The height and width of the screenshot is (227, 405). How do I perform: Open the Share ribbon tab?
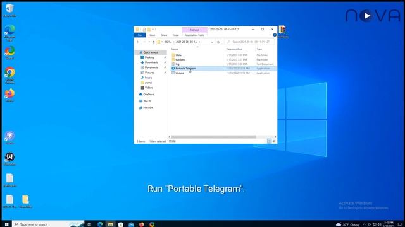164,35
